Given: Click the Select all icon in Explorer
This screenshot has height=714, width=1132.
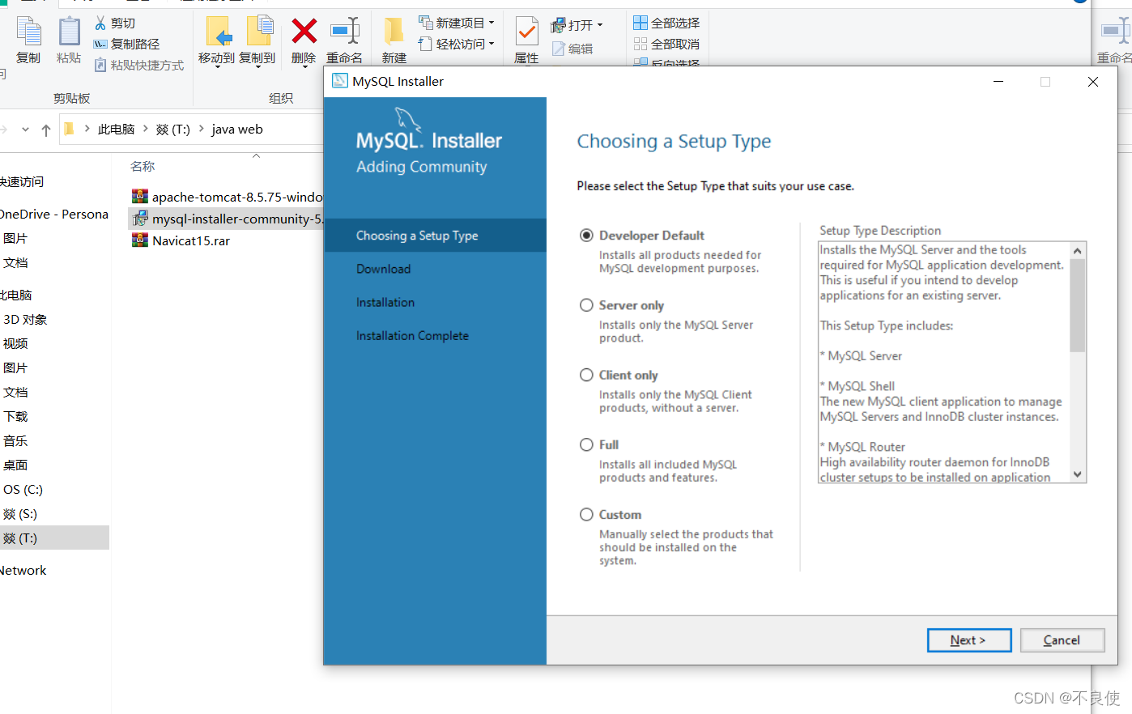Looking at the screenshot, I should point(640,23).
